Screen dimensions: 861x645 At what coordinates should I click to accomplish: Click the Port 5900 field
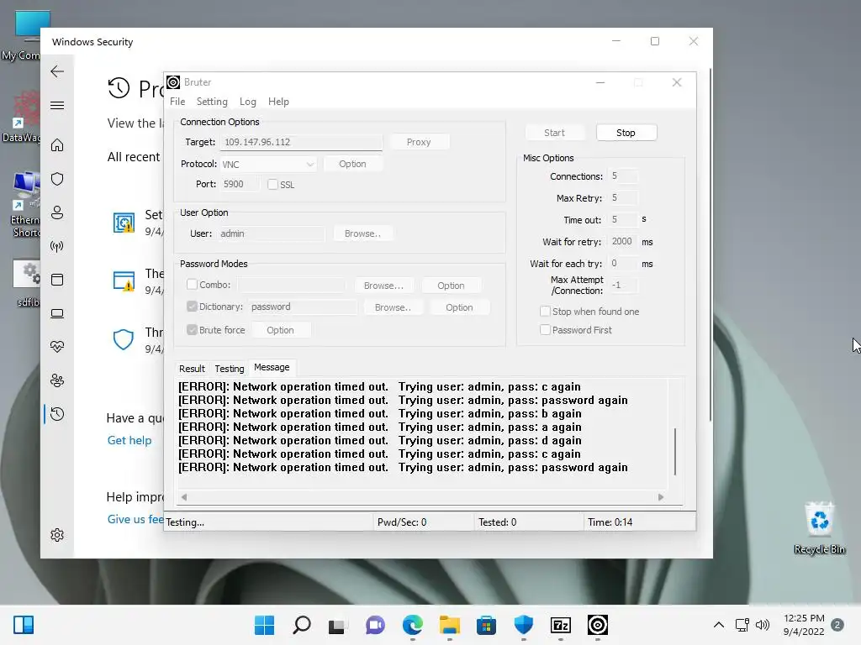pos(240,184)
